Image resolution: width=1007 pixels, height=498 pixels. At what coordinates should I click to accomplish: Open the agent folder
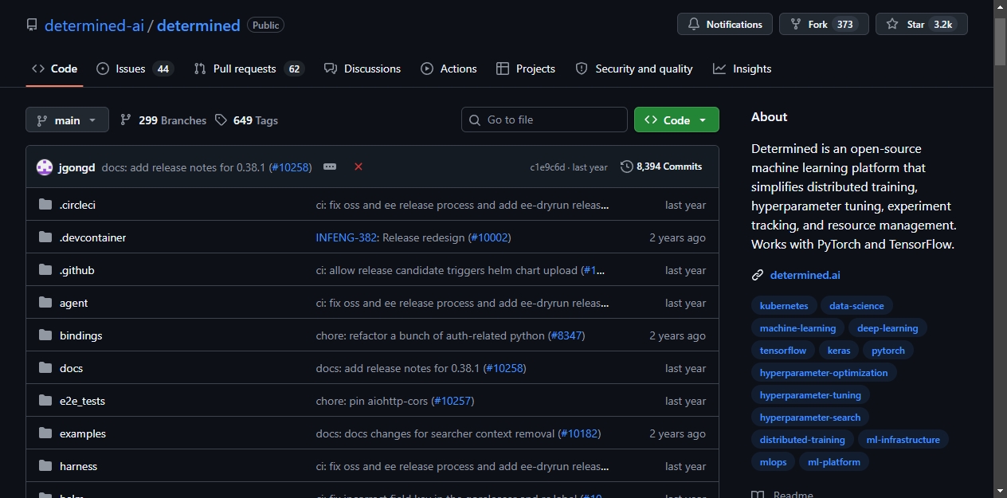(x=73, y=303)
